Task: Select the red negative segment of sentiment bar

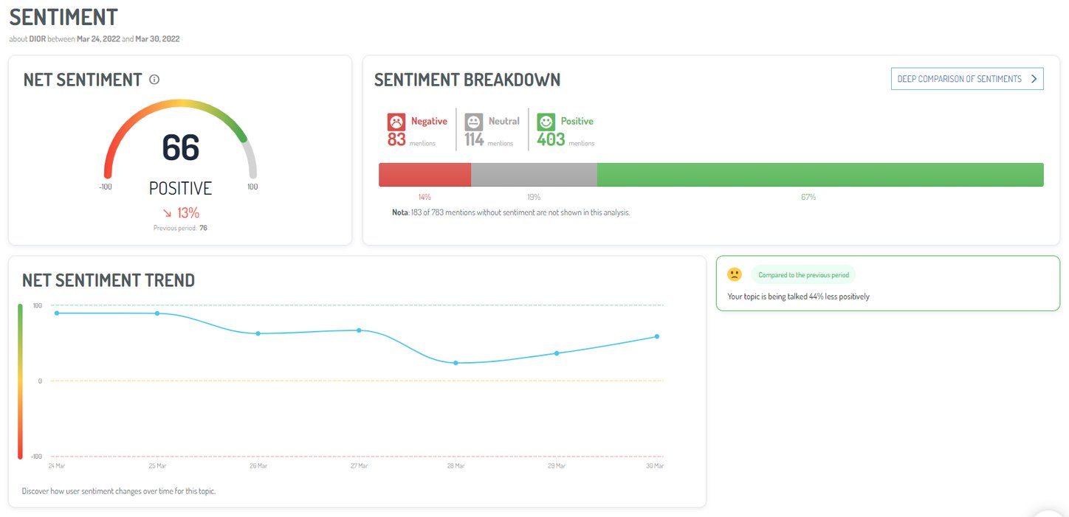Action: [424, 175]
